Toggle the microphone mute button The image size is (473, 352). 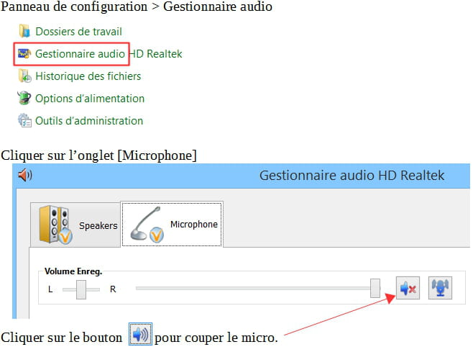click(408, 288)
